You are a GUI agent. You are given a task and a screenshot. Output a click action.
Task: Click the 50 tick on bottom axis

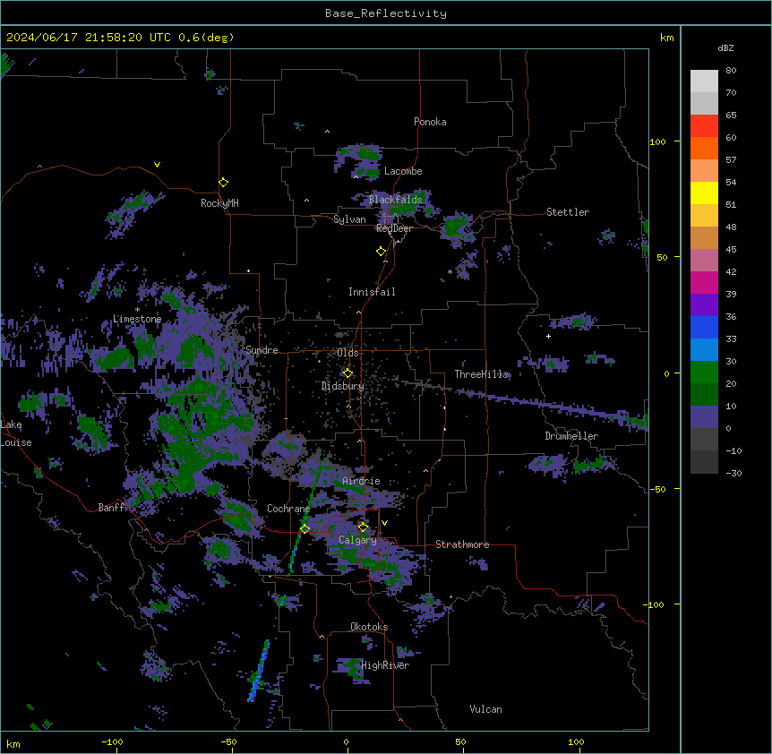point(460,742)
